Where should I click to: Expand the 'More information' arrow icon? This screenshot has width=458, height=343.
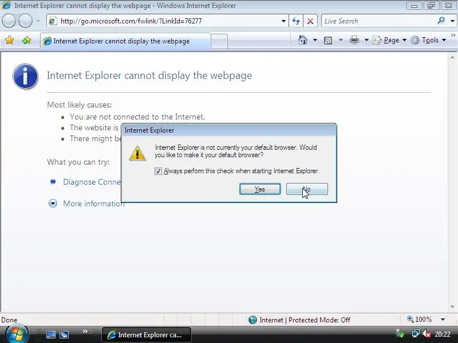point(53,204)
